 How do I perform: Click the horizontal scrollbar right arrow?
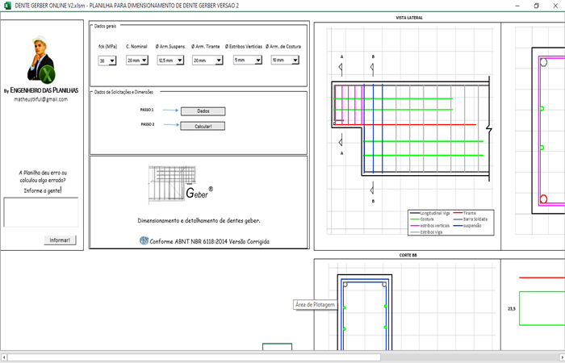click(x=560, y=356)
